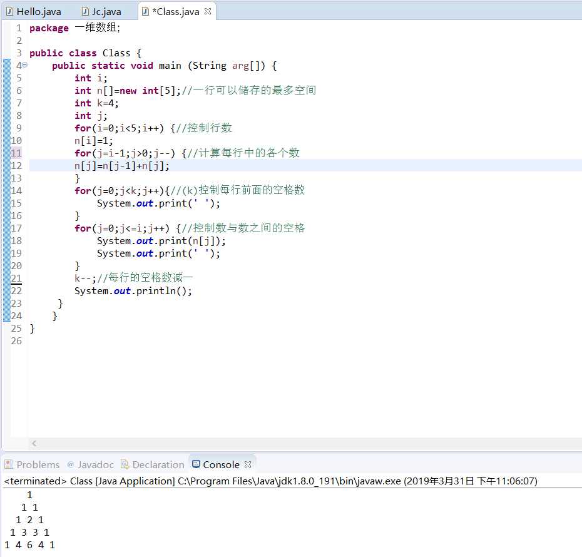Click the Console monitor icon
Viewport: 582px width, 557px height.
(x=196, y=464)
